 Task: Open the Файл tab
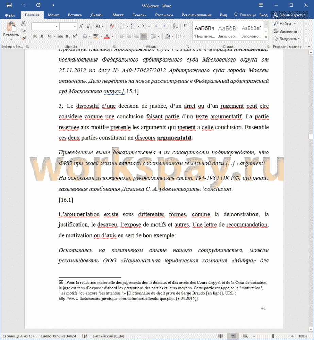point(10,15)
